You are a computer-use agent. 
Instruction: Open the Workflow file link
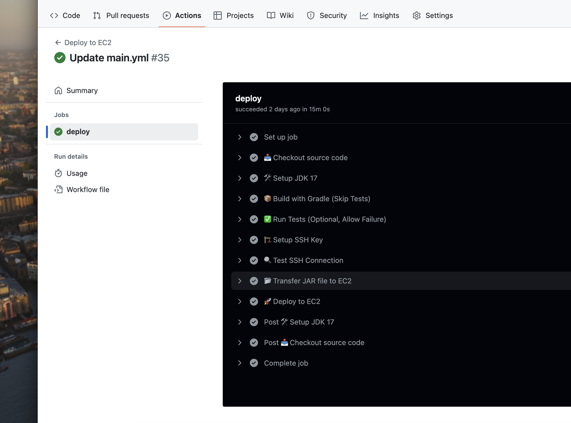88,190
